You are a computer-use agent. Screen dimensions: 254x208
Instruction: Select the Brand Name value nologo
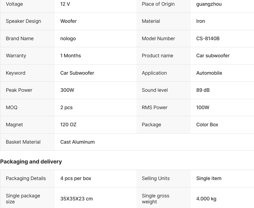[x=68, y=39]
